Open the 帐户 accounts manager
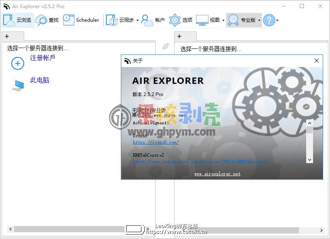330x239 pixels. click(153, 20)
